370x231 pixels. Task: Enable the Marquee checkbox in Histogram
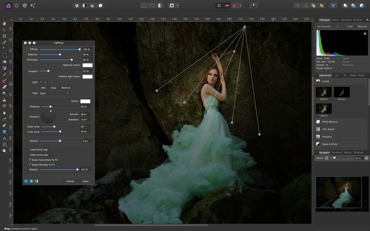click(x=355, y=26)
